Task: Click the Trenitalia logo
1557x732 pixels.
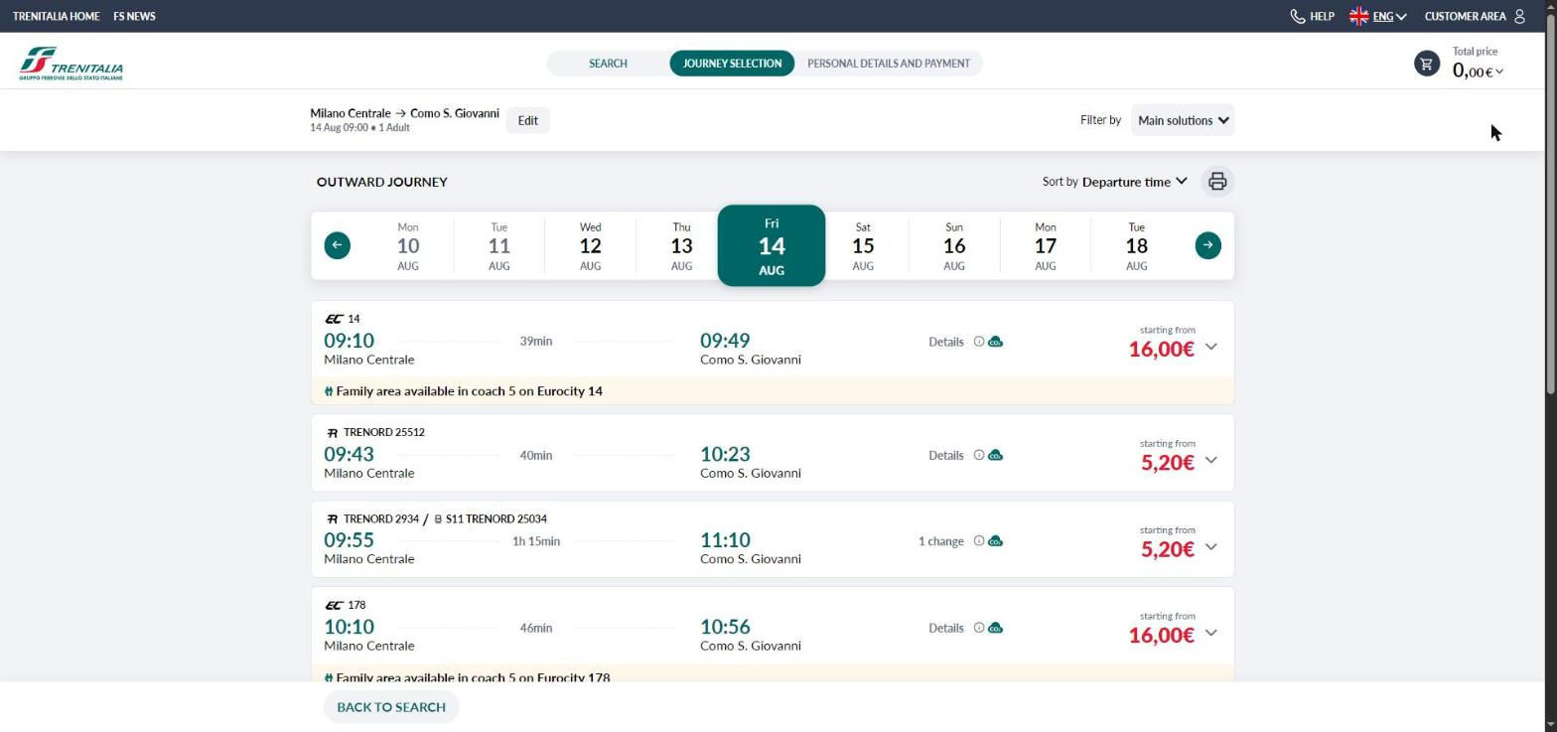Action: tap(71, 63)
